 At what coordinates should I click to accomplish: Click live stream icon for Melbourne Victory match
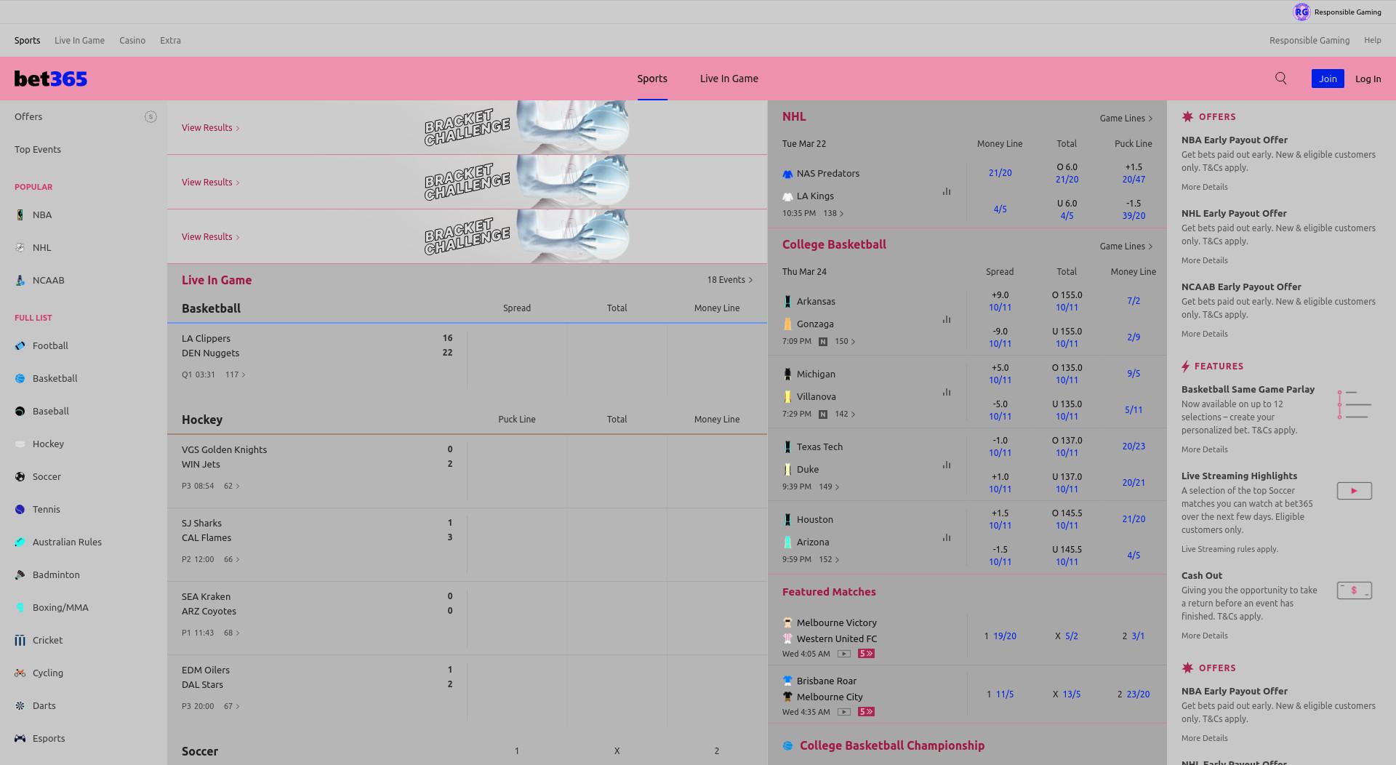tap(843, 654)
